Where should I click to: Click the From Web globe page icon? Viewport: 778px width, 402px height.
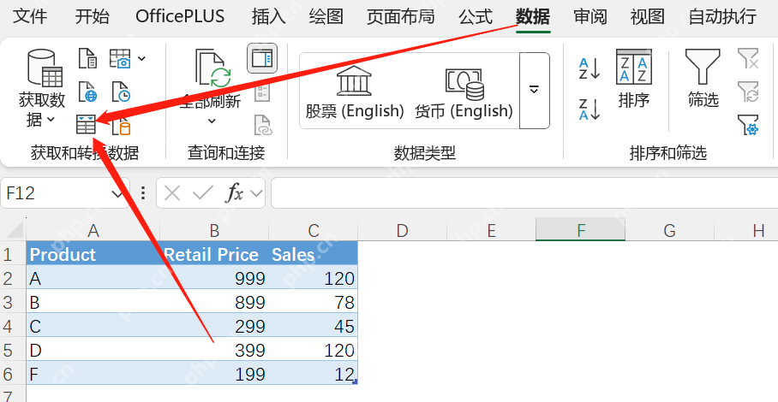click(x=87, y=92)
